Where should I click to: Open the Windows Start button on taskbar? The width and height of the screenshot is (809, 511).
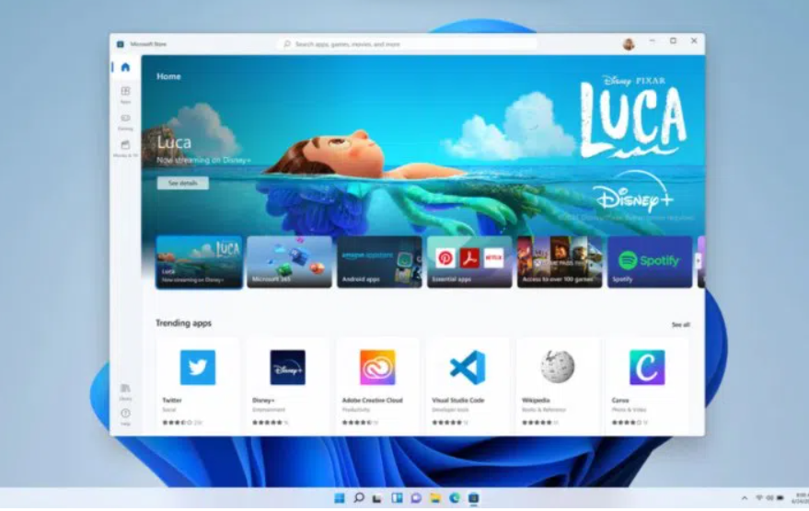coord(340,498)
